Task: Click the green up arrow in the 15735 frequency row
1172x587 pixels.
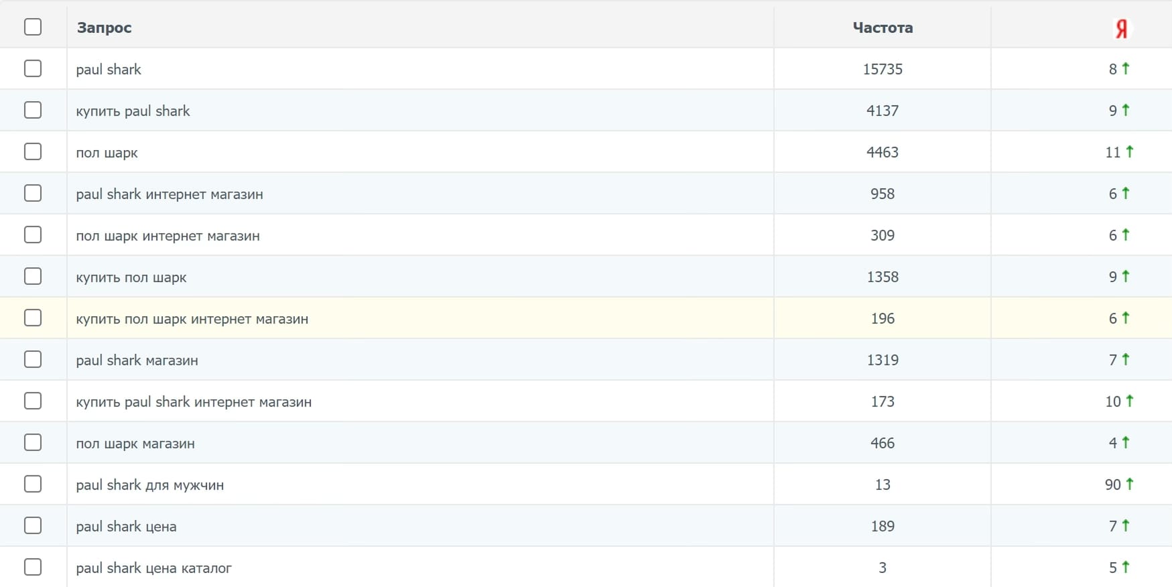Action: click(x=1126, y=68)
